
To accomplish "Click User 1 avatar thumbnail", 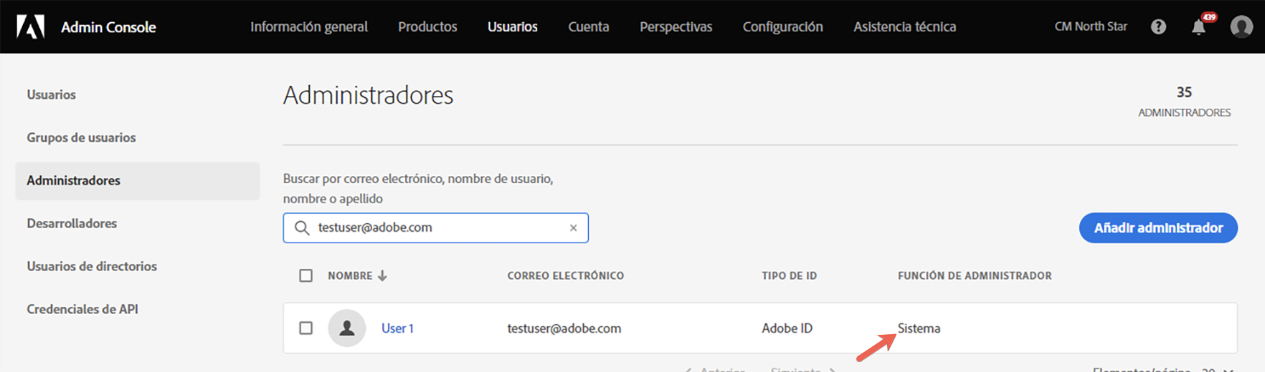I will coord(347,328).
